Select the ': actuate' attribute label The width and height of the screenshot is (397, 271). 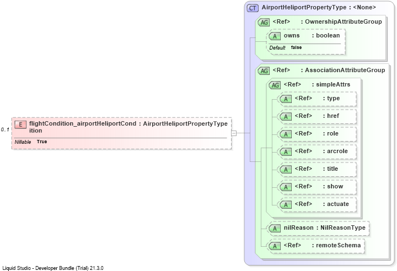click(336, 204)
